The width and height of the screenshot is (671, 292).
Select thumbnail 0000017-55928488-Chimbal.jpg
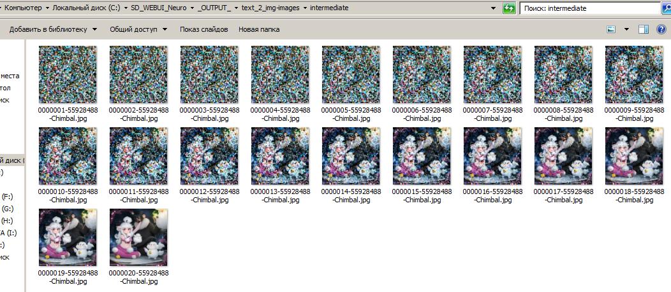(x=564, y=156)
